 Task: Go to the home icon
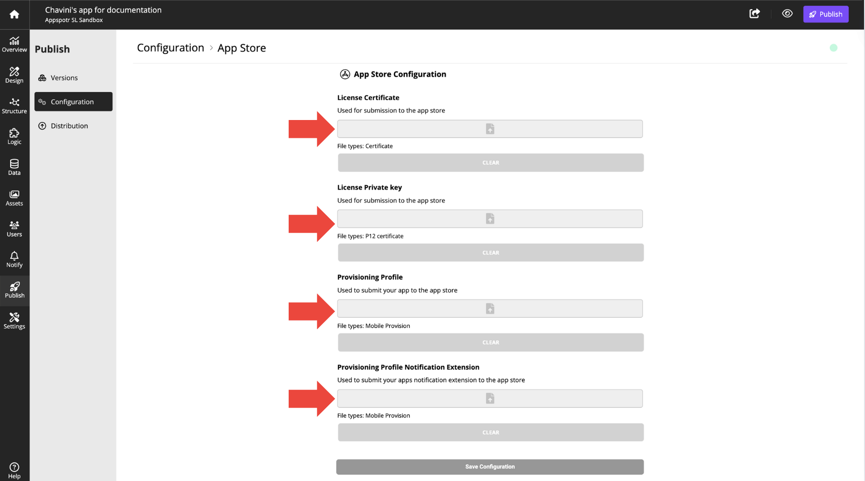(14, 14)
